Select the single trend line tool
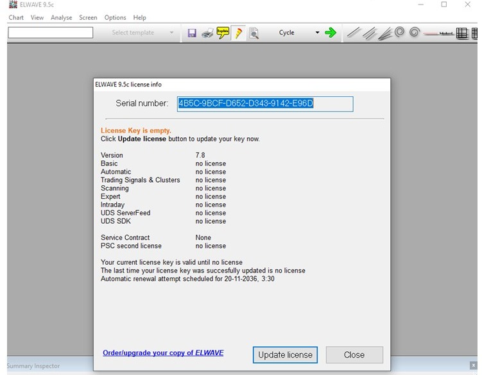The height and width of the screenshot is (375, 482). tap(353, 33)
